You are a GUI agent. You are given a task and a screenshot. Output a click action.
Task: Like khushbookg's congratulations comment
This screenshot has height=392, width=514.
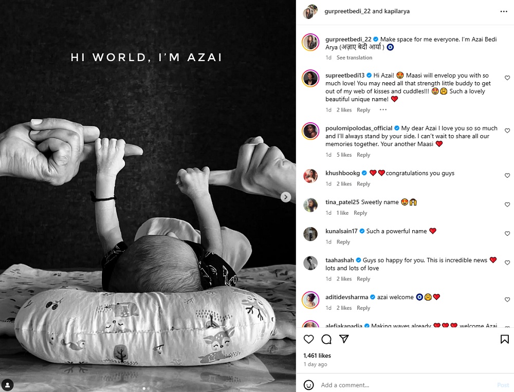(507, 176)
